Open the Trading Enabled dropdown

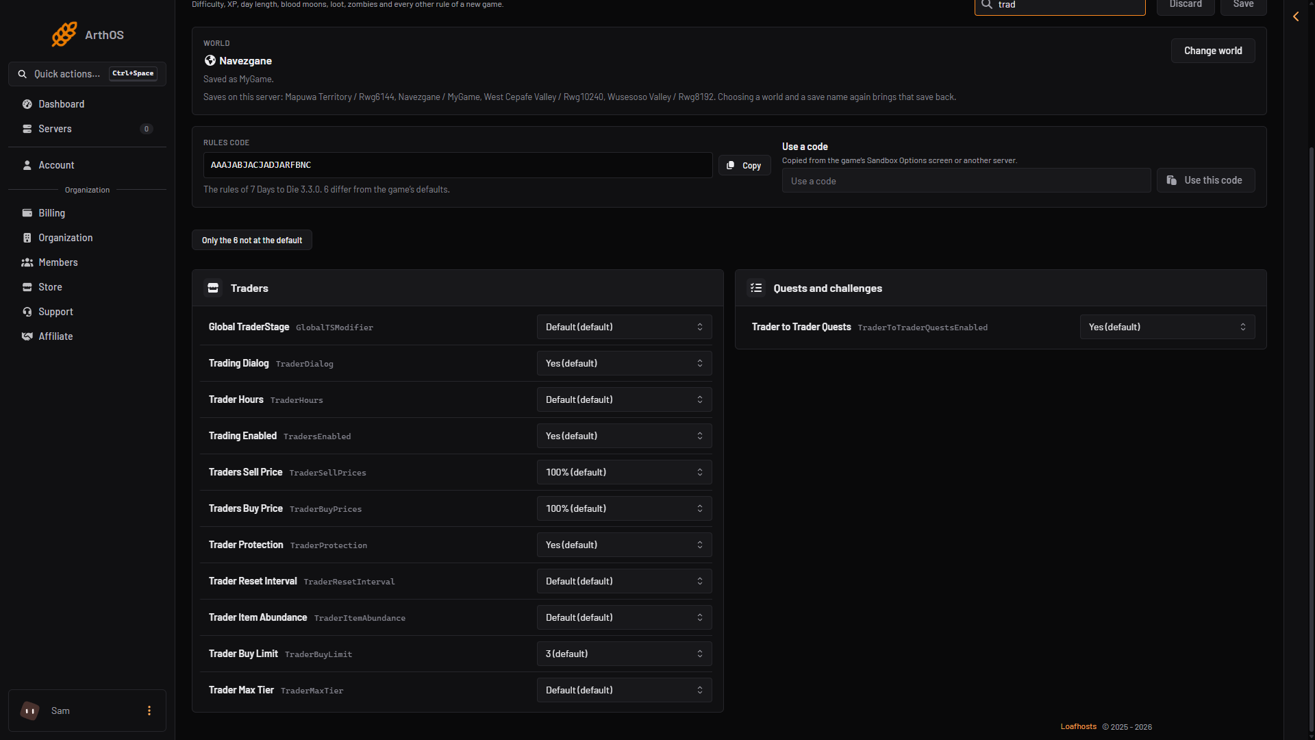pyautogui.click(x=624, y=436)
